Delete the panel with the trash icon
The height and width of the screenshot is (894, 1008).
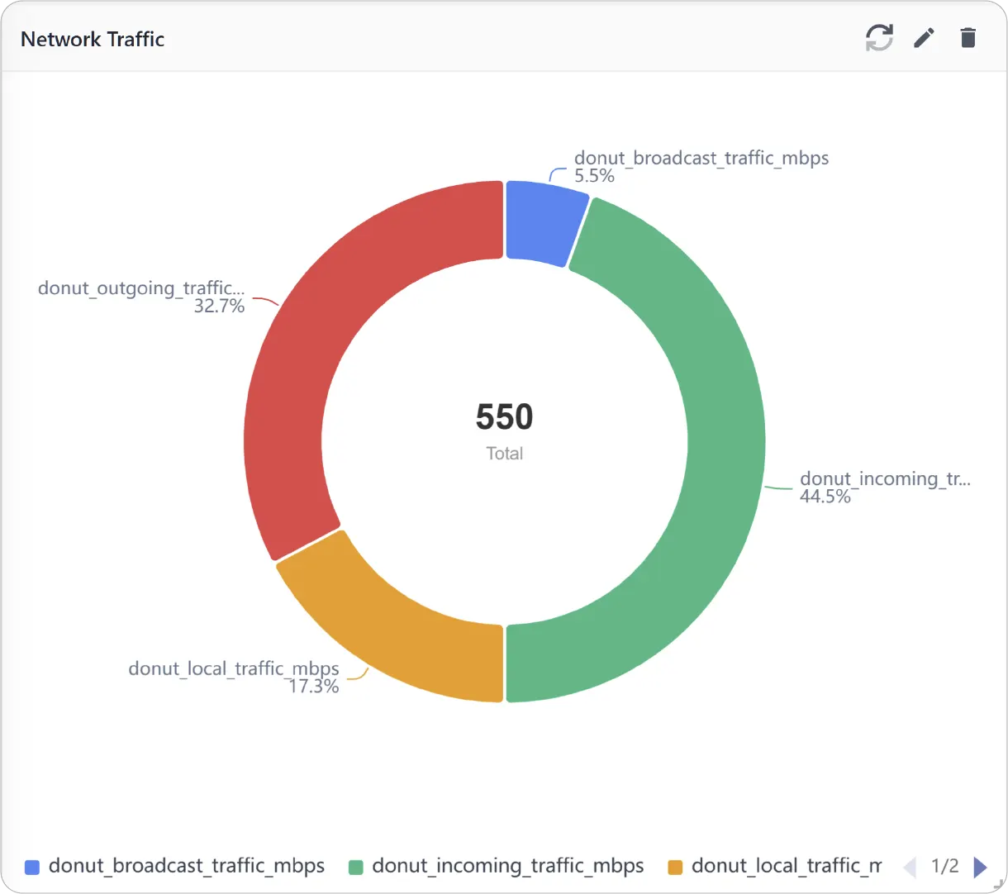point(968,38)
